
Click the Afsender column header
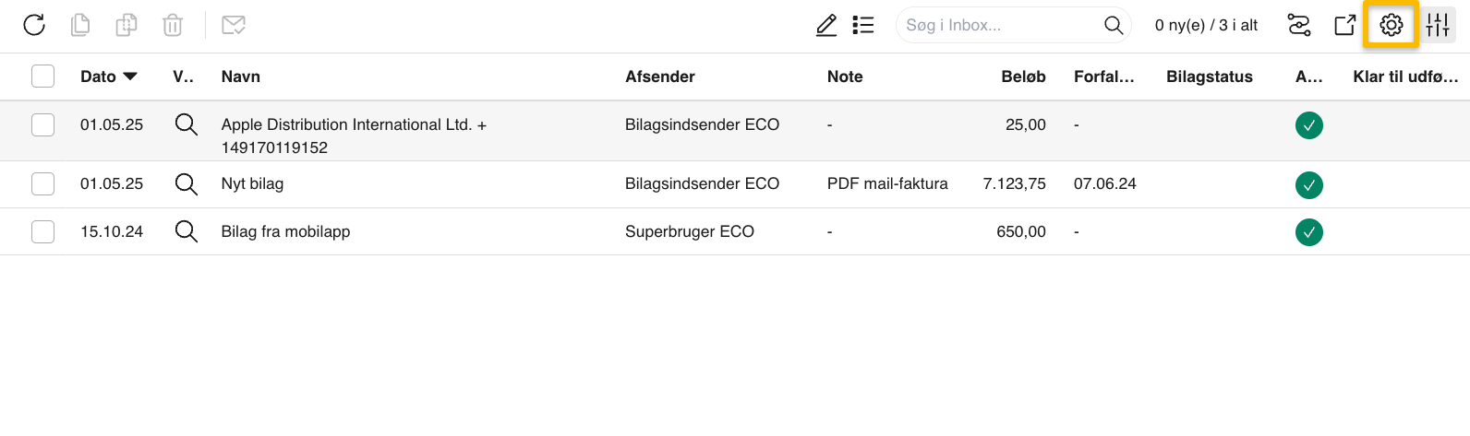pos(660,77)
